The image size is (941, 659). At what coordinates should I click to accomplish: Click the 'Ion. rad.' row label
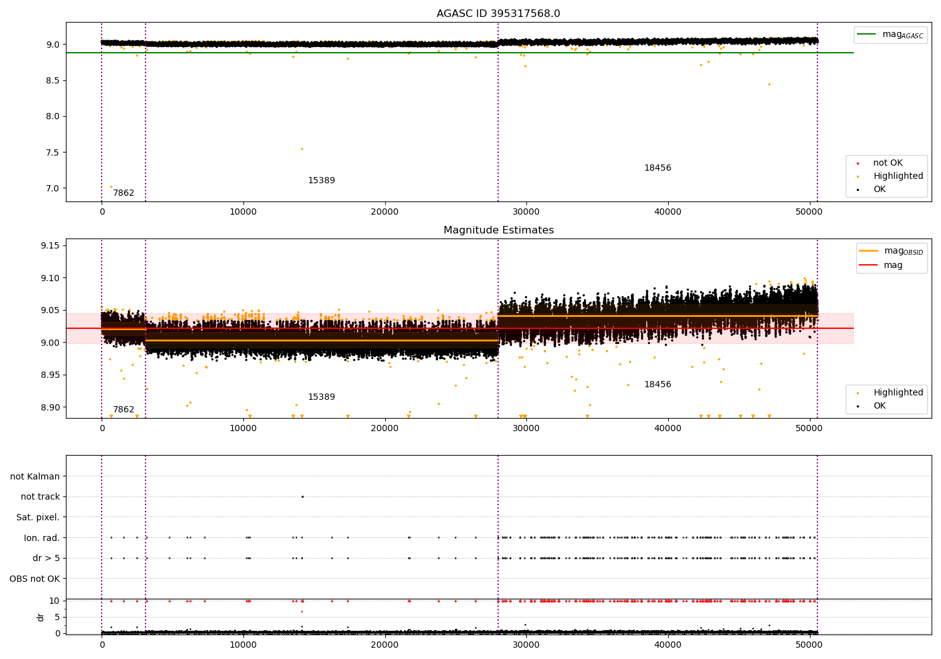(42, 538)
